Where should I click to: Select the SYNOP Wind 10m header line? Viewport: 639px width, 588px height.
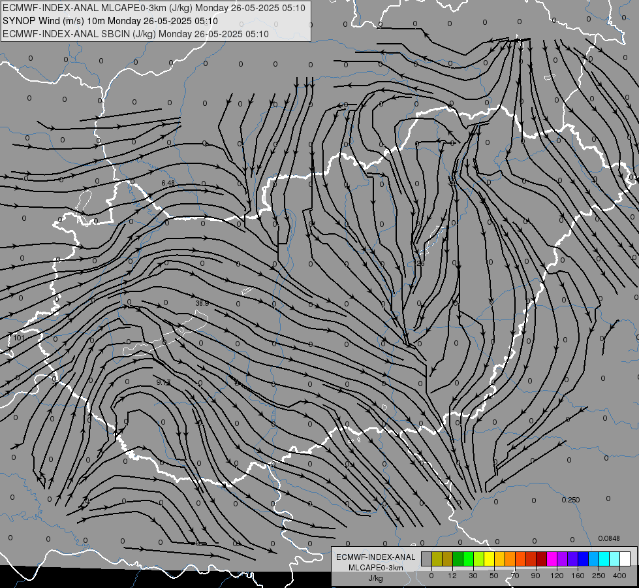click(110, 21)
